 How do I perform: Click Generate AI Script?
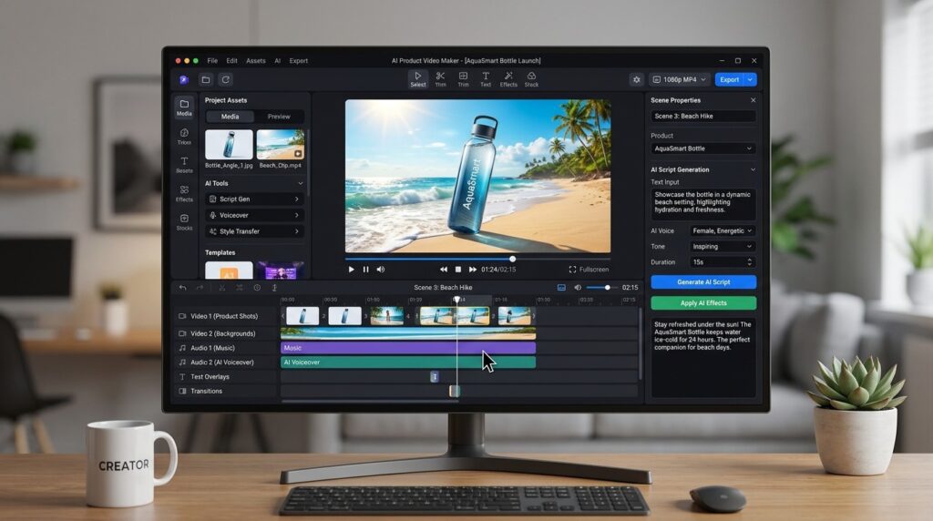703,282
